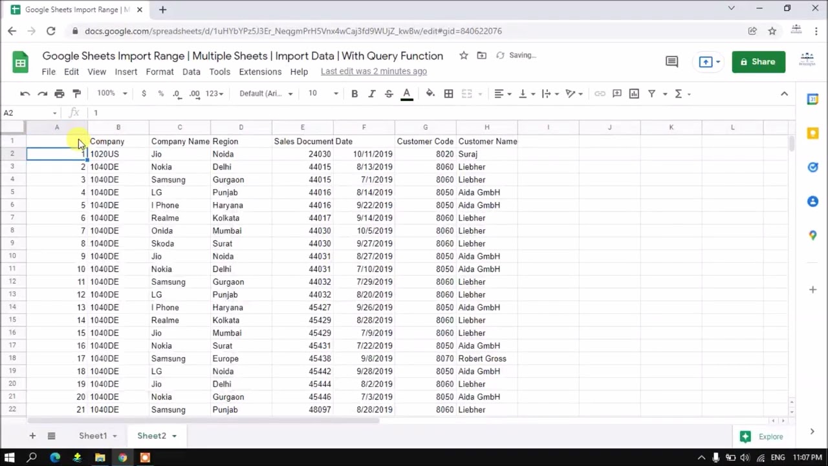
Task: Click the green Share button
Action: pyautogui.click(x=758, y=61)
